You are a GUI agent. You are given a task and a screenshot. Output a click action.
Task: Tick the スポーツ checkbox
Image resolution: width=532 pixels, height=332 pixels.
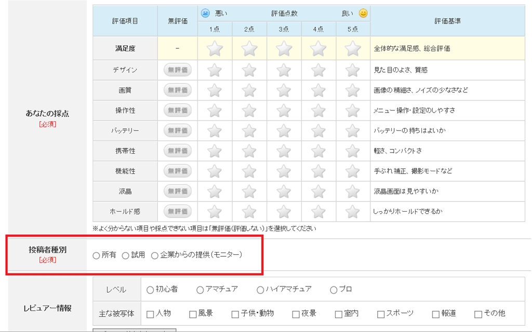pos(381,314)
